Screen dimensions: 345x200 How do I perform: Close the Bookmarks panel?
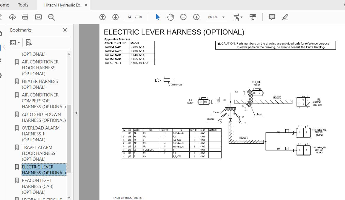click(x=65, y=30)
